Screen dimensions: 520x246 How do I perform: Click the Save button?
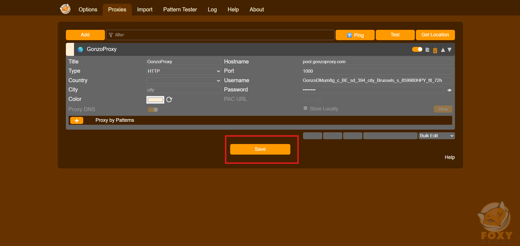point(260,149)
